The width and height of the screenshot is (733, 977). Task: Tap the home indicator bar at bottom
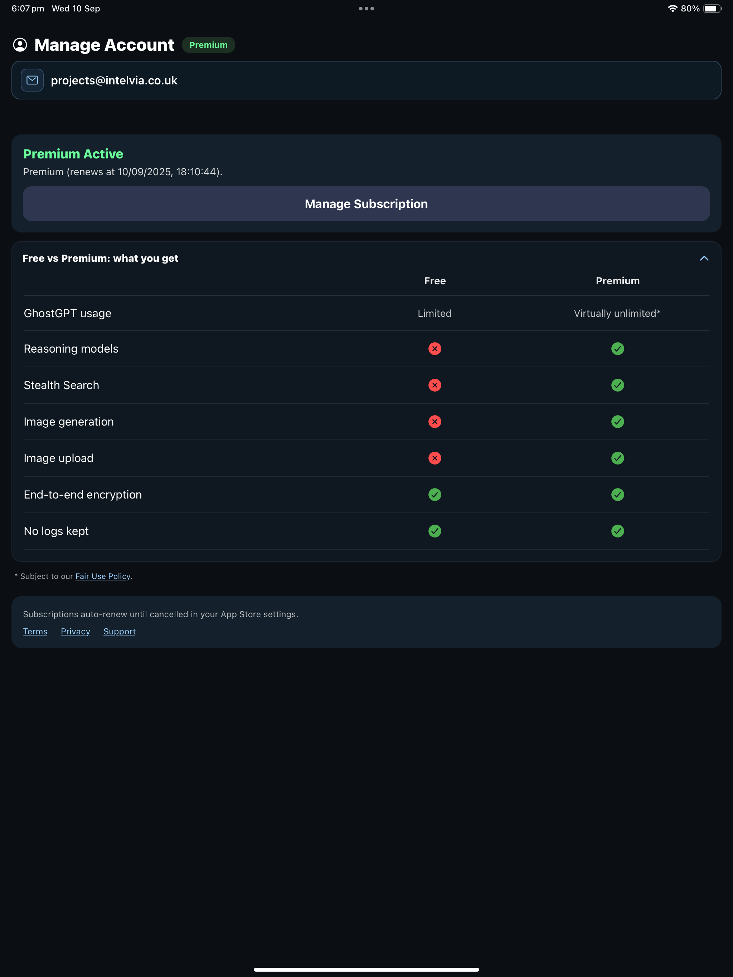[366, 969]
